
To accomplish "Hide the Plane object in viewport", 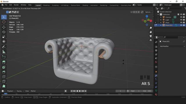I will [181, 23].
